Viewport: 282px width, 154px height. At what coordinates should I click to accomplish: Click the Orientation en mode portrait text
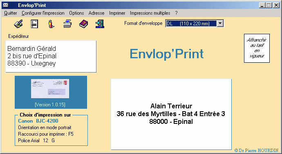45,128
